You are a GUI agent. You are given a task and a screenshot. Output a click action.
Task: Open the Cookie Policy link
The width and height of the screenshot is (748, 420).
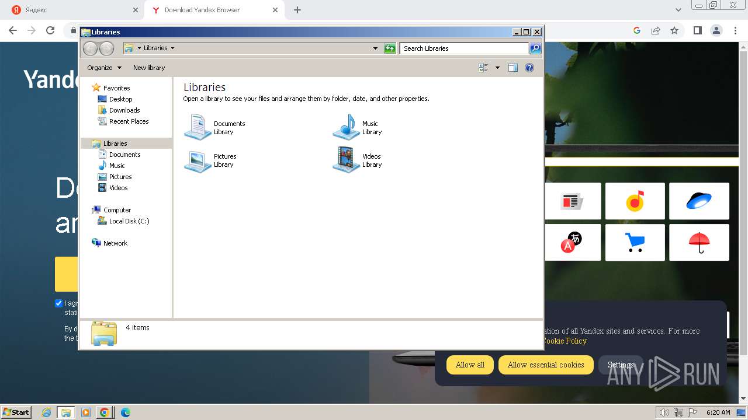(564, 341)
